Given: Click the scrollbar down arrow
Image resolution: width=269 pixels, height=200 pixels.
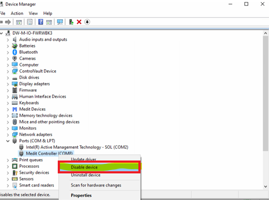Looking at the screenshot, I should (x=266, y=186).
